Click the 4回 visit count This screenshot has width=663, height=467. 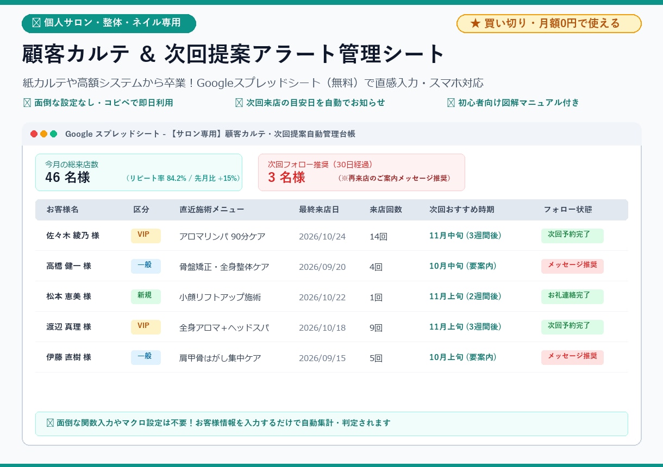pyautogui.click(x=376, y=267)
